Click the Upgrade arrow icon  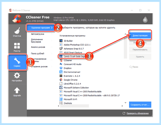click(x=17, y=90)
